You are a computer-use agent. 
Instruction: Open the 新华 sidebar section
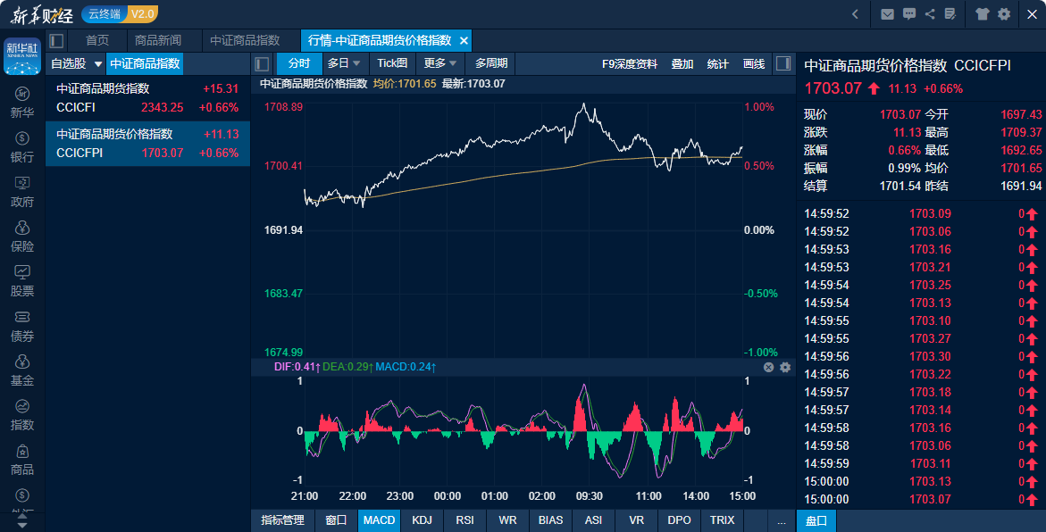22,103
